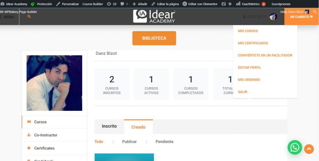Click the WhatsApp chat floating icon
The width and height of the screenshot is (319, 161).
pyautogui.click(x=294, y=147)
